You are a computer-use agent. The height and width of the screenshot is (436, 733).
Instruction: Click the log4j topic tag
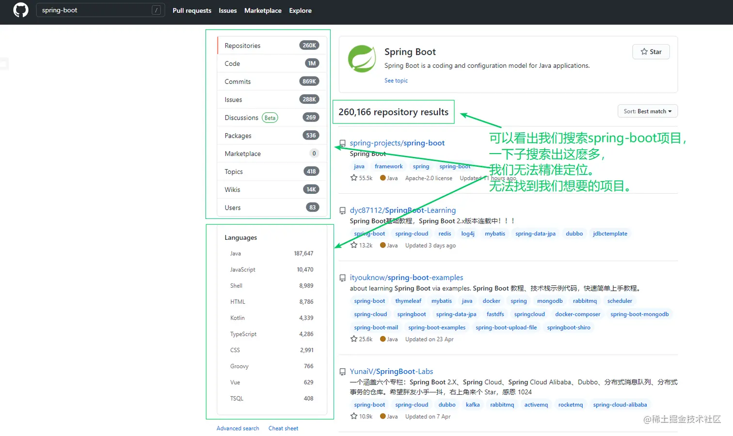(x=468, y=234)
